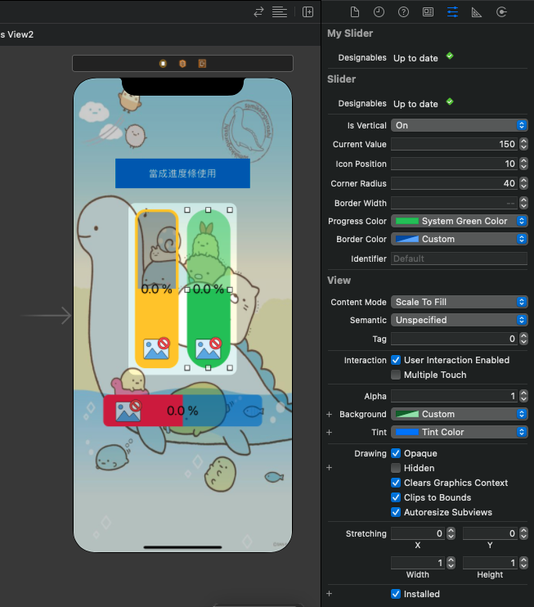Click the green System Green progress color swatch

(407, 221)
